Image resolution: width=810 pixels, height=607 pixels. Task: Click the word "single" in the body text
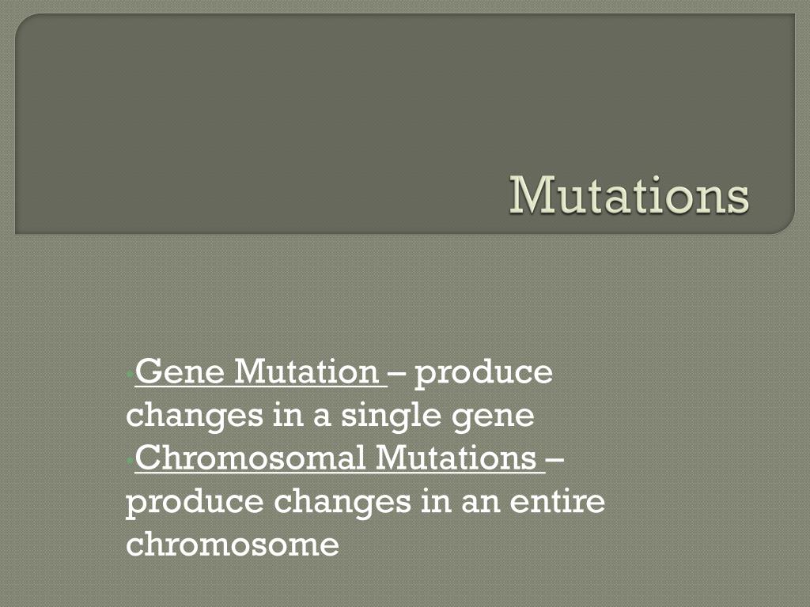coord(391,416)
